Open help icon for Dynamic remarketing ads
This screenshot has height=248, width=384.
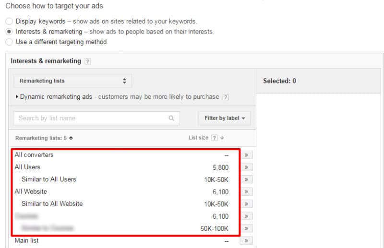point(226,97)
